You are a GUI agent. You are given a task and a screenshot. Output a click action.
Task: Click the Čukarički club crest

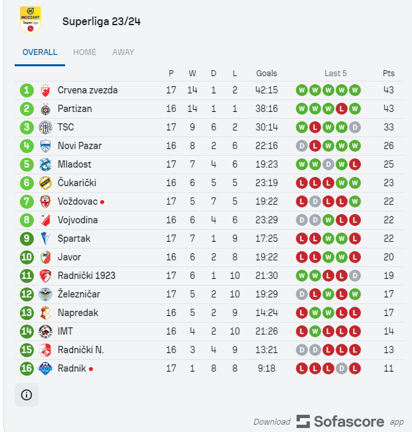click(45, 183)
